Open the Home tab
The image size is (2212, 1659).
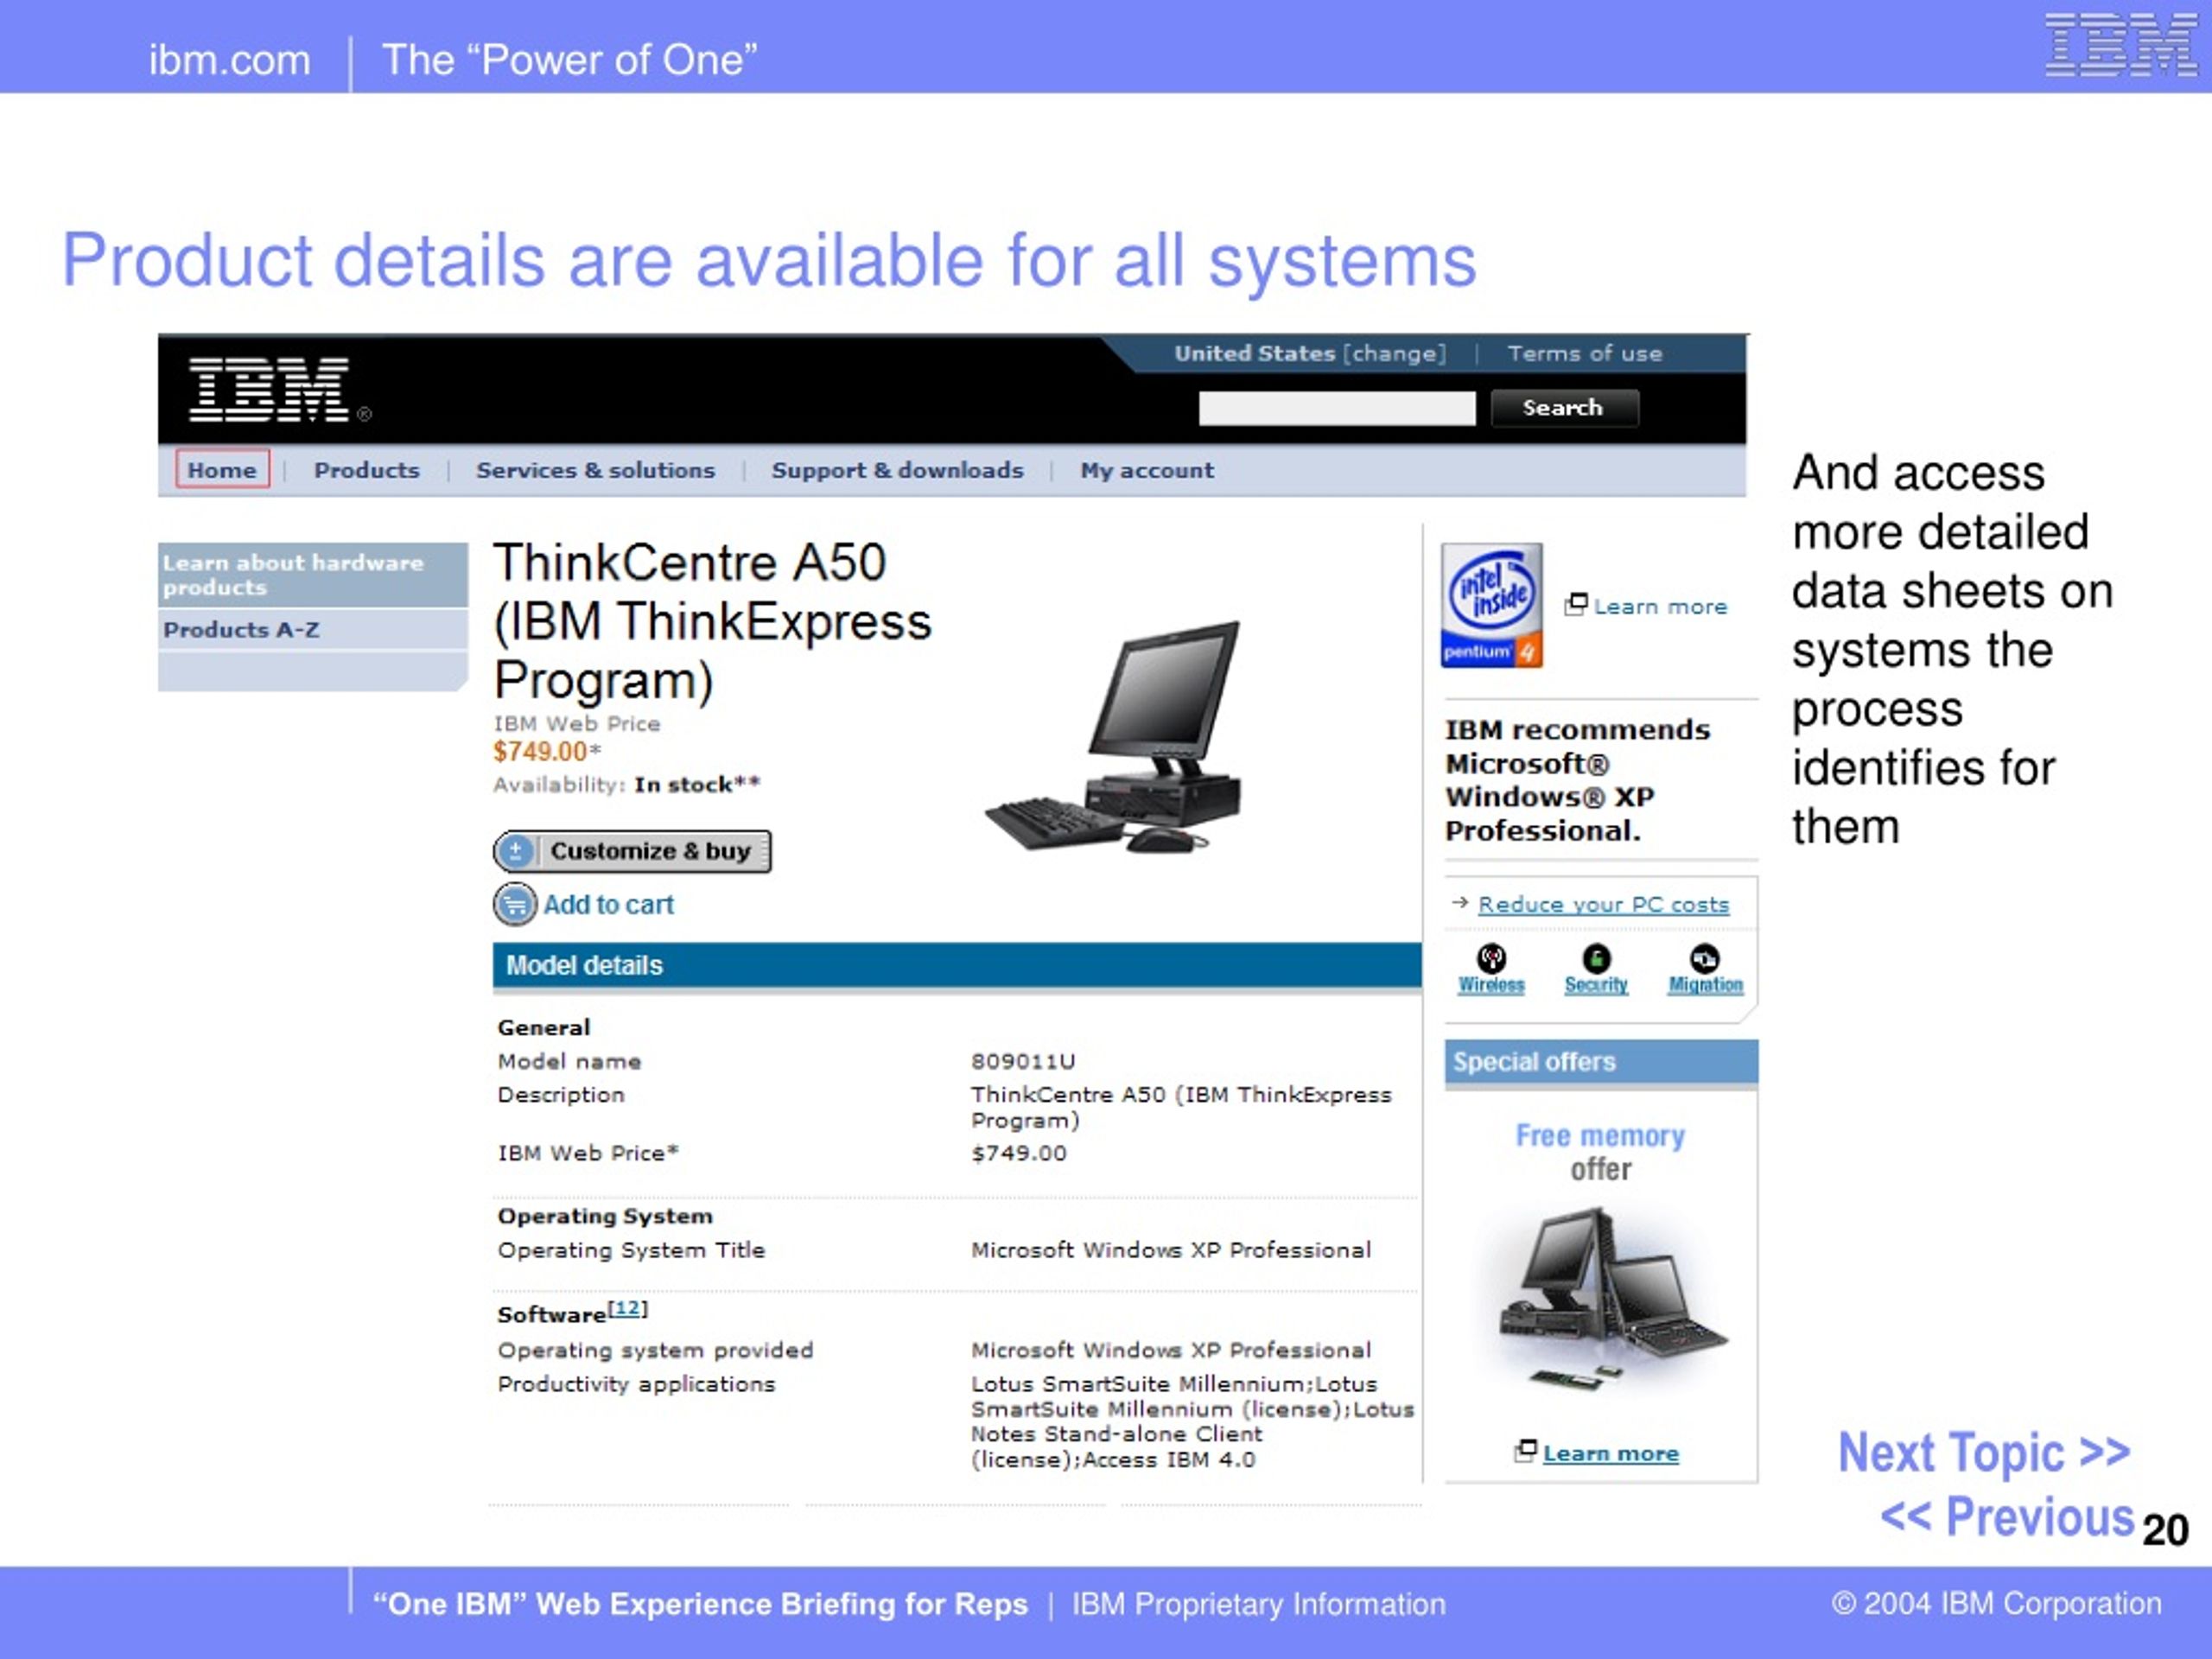tap(222, 470)
